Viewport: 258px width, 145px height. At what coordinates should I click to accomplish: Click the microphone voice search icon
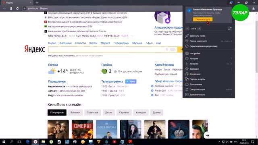click(167, 49)
